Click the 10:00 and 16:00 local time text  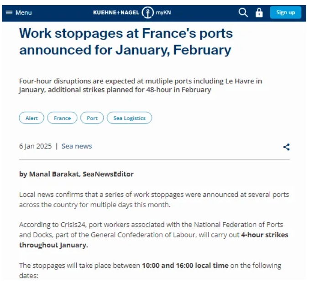185,266
